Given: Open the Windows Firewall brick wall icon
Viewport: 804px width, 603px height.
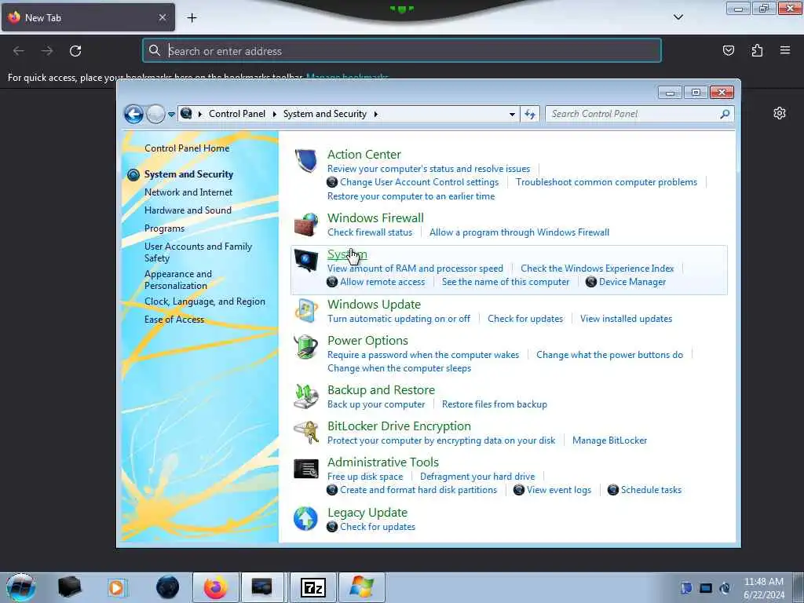Looking at the screenshot, I should (305, 224).
